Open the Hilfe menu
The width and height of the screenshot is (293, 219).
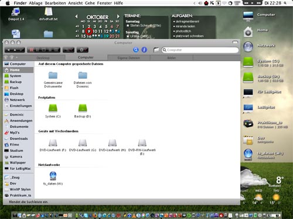(118, 3)
